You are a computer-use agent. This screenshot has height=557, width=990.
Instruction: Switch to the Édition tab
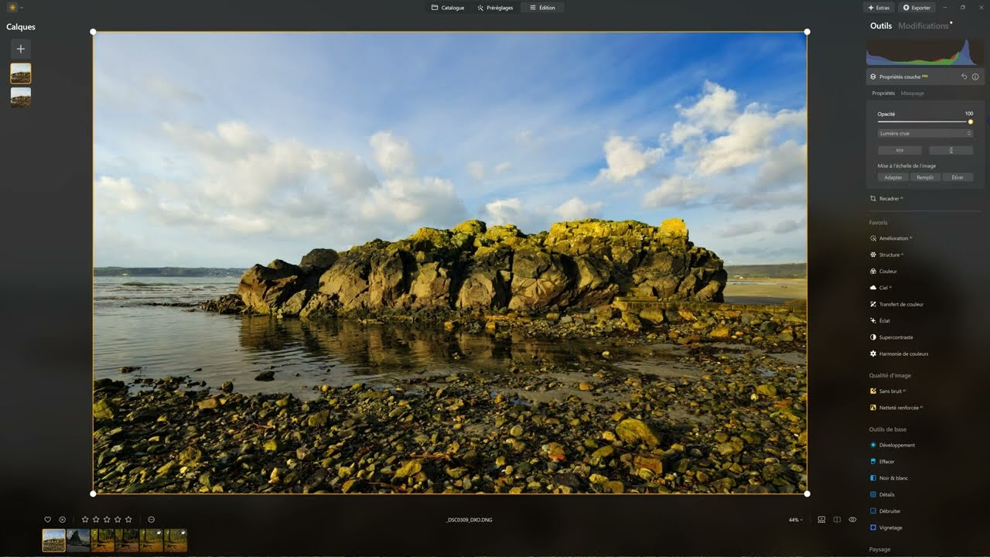(x=542, y=8)
